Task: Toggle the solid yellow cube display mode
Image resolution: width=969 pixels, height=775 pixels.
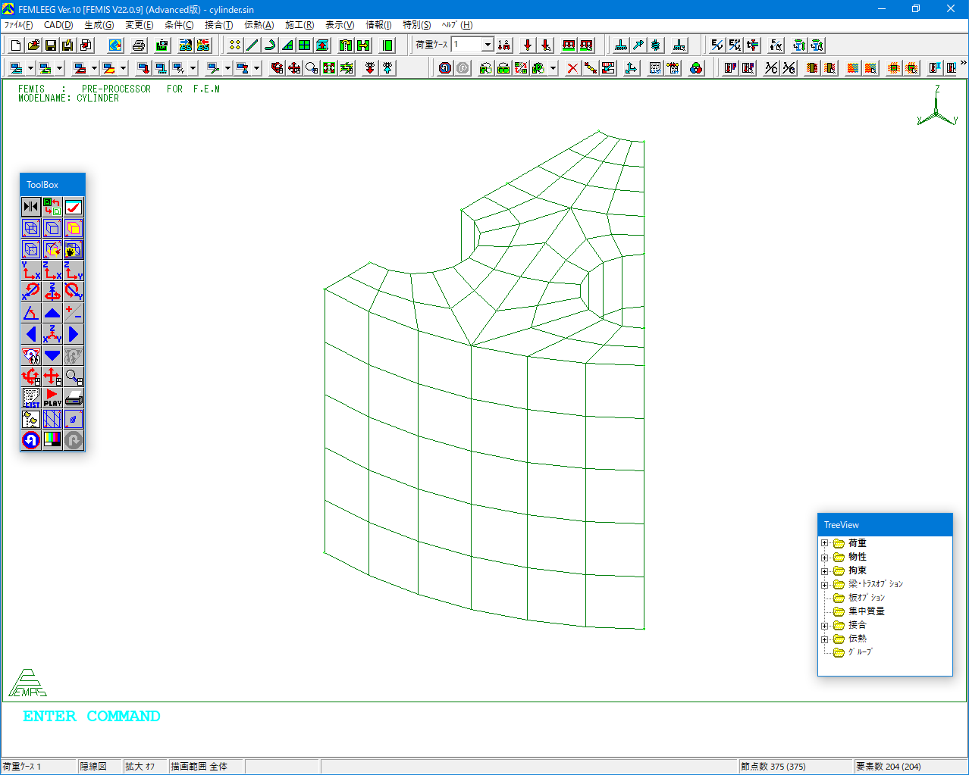Action: click(74, 228)
